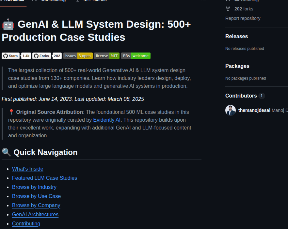The width and height of the screenshot is (288, 229).
Task: Click the robot emoji in the title
Action: (8, 24)
